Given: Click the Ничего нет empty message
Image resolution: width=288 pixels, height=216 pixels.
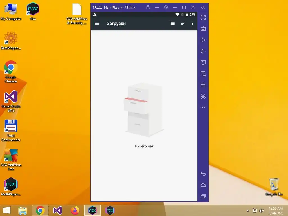Looking at the screenshot, I should (x=144, y=146).
